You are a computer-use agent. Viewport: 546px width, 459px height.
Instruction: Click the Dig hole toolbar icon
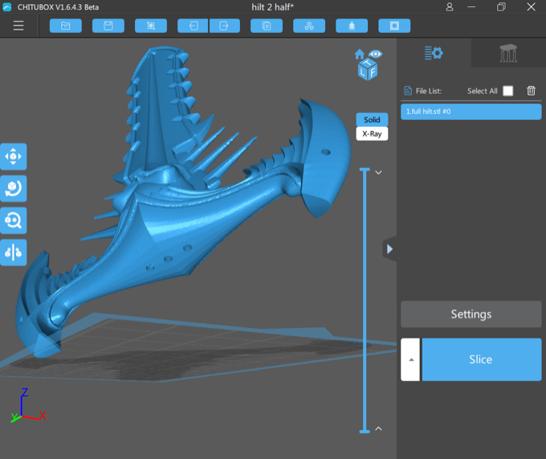394,26
